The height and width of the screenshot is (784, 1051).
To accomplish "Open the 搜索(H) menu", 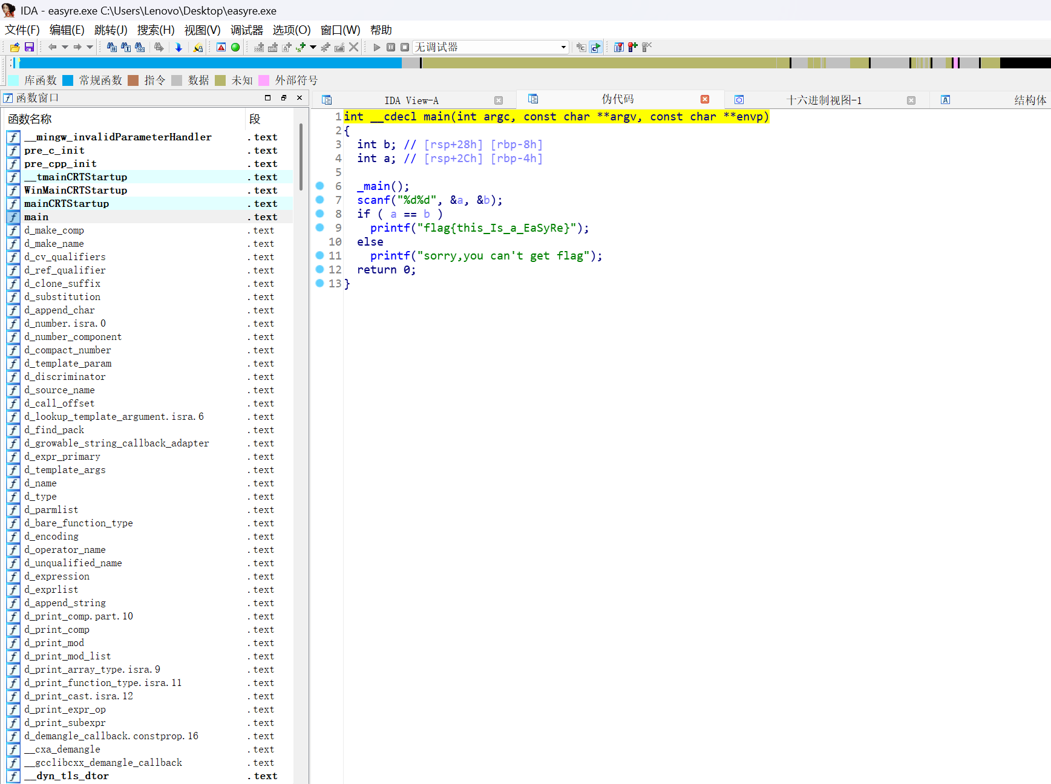I will coord(156,30).
